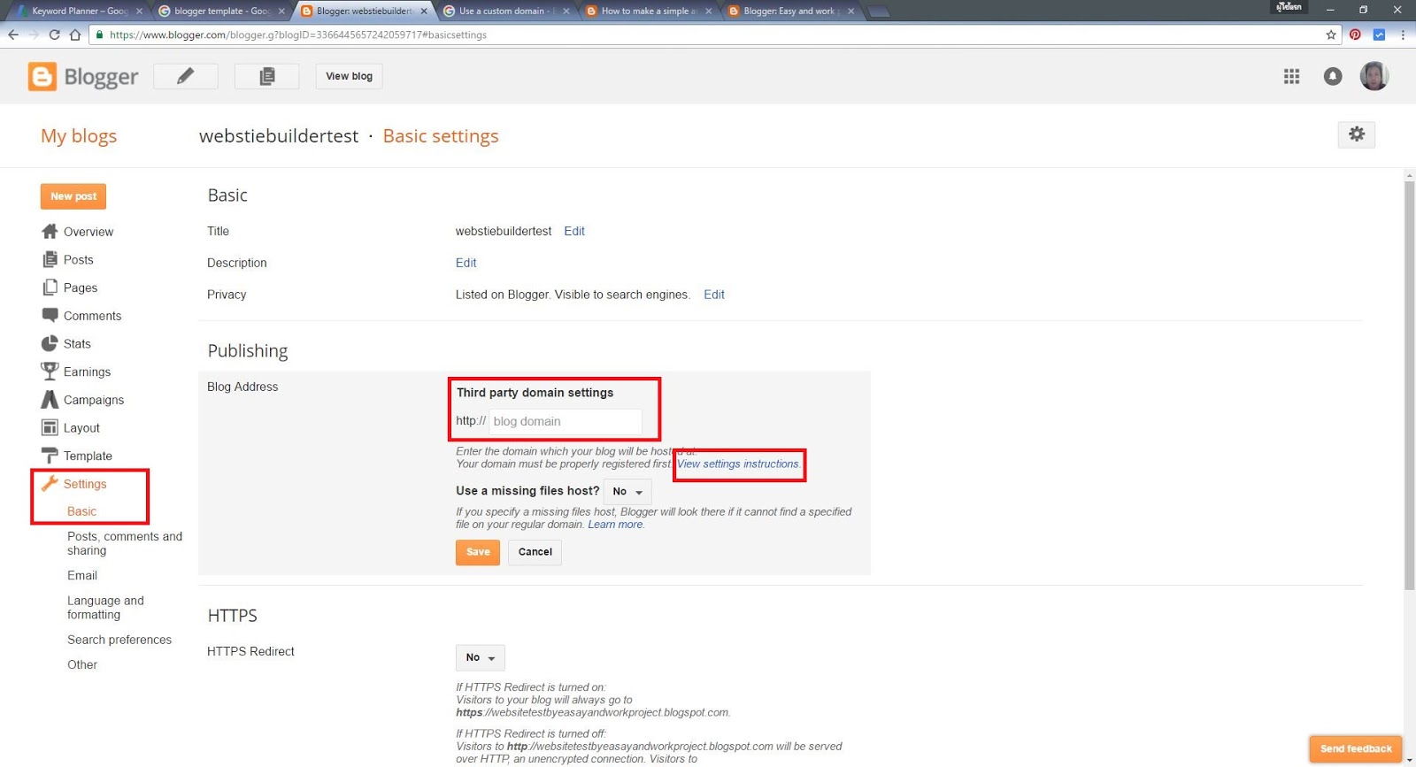Open a new browser tab

pyautogui.click(x=877, y=12)
